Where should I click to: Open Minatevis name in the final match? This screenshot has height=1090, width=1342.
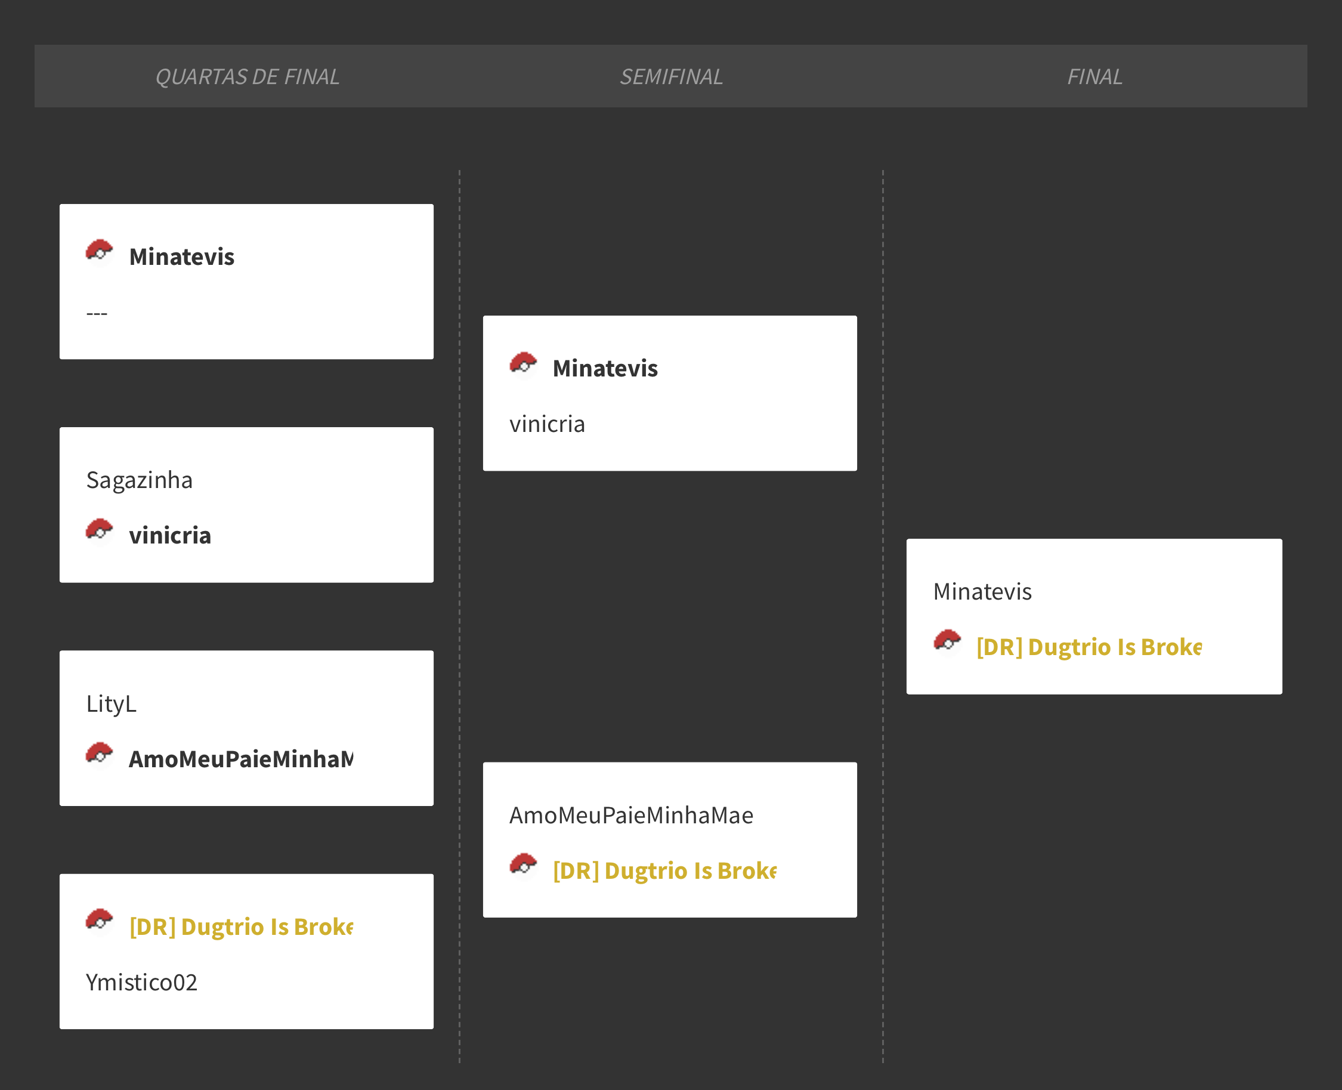pyautogui.click(x=982, y=592)
